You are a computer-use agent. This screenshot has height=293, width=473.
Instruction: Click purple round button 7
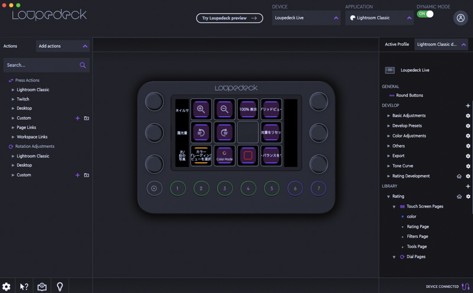(319, 188)
